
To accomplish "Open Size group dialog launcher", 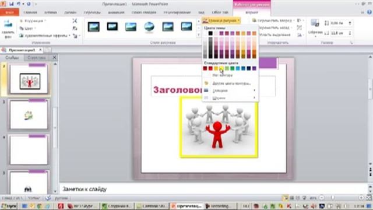I will (351, 43).
